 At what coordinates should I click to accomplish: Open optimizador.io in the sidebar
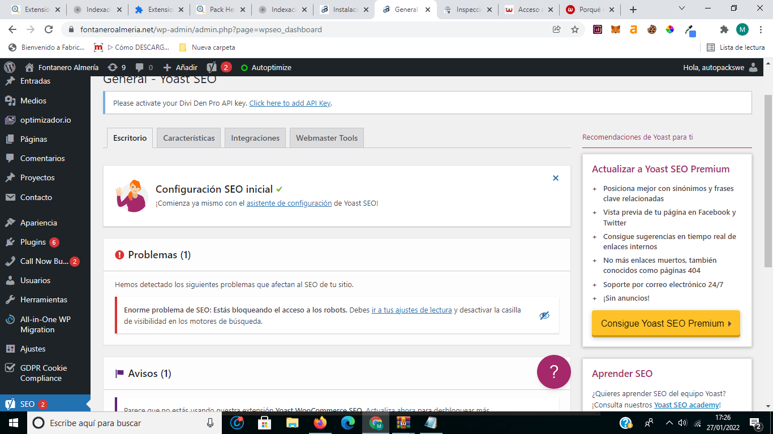point(45,120)
